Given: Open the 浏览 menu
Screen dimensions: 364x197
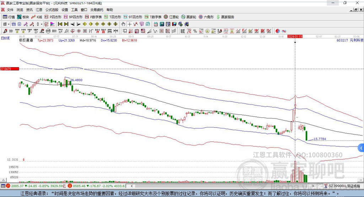Looking at the screenshot, I should click(20, 10).
